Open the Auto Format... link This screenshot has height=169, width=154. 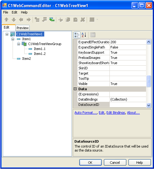click(86, 113)
